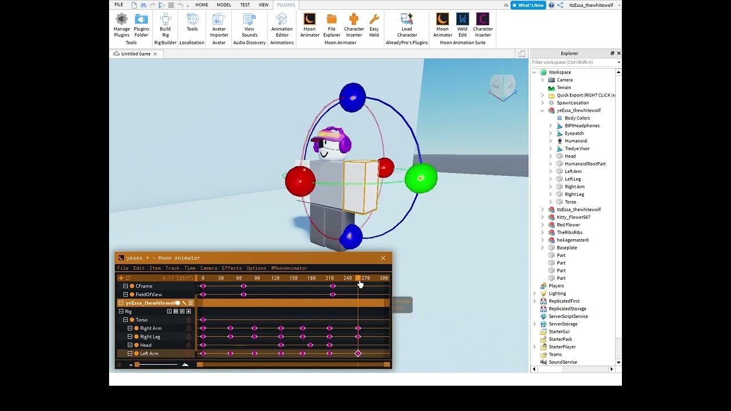Collapse the Torso track in Moon Animator
The width and height of the screenshot is (731, 411).
click(x=126, y=320)
